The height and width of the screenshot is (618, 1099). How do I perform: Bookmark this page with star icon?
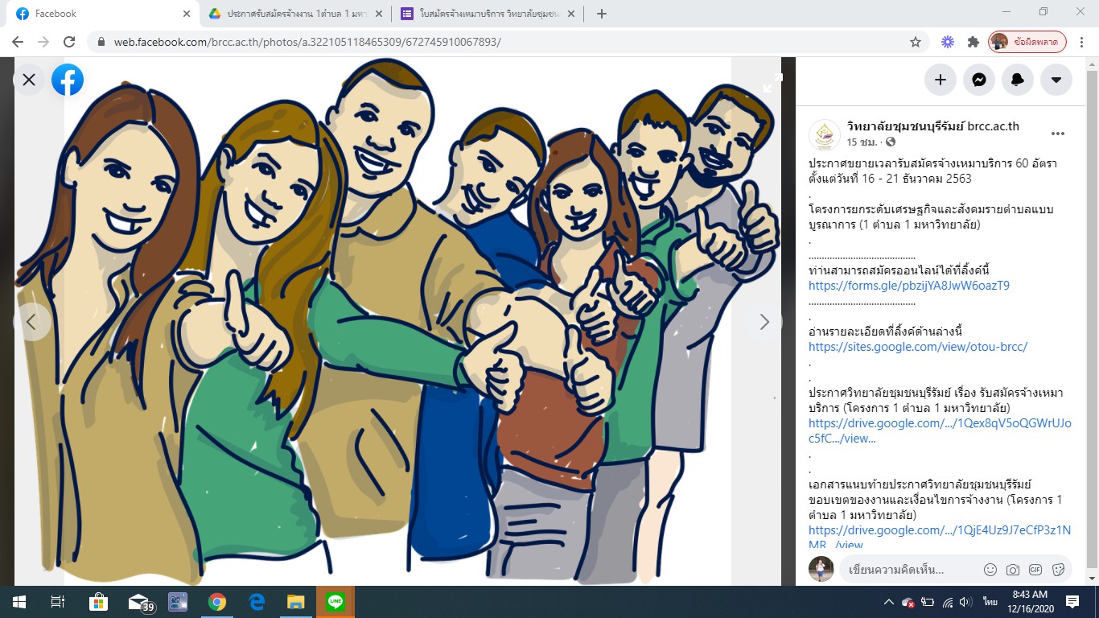[915, 42]
